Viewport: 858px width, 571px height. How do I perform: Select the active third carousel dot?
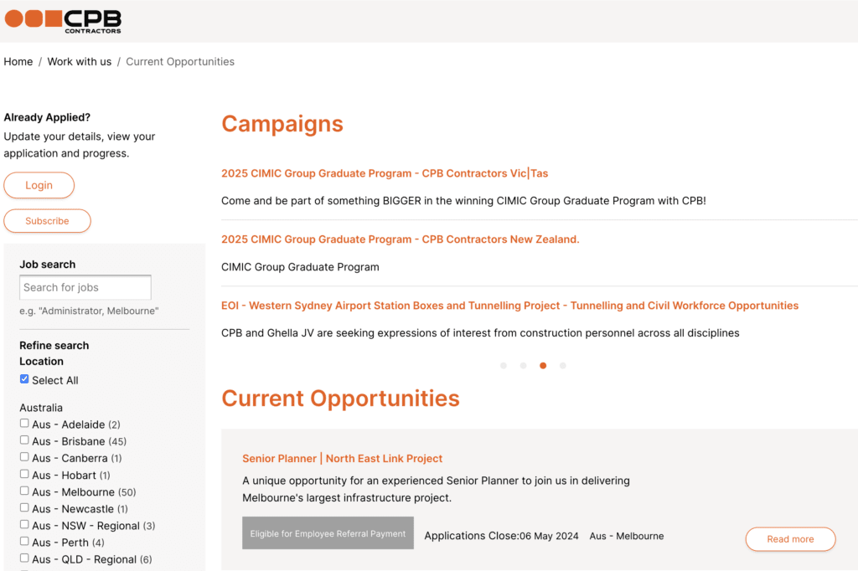click(543, 365)
